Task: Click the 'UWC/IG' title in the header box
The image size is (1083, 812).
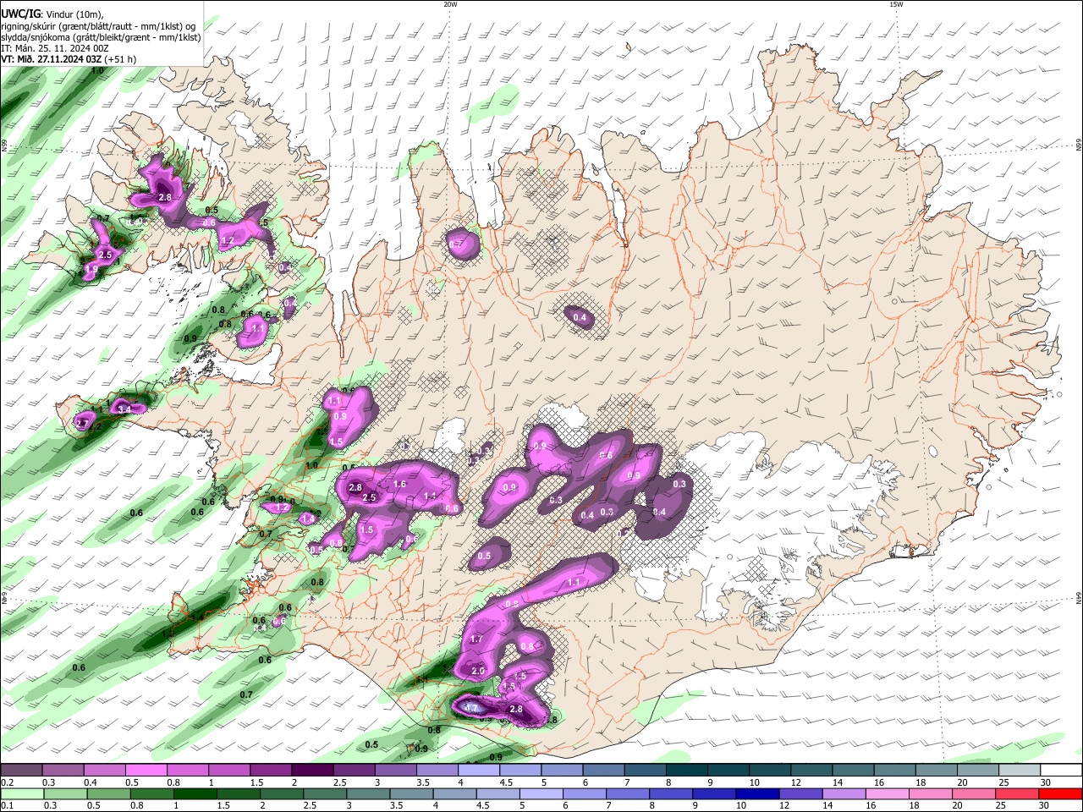Action: (20, 14)
